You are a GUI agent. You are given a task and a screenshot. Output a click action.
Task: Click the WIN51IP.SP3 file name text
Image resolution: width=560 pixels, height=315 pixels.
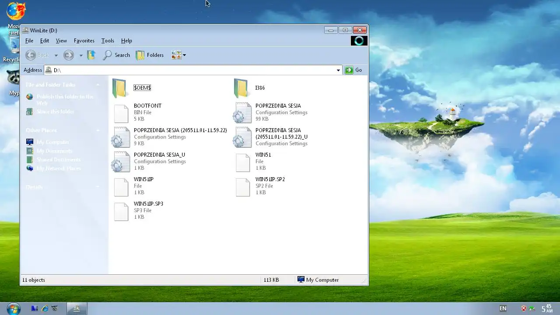coord(148,204)
